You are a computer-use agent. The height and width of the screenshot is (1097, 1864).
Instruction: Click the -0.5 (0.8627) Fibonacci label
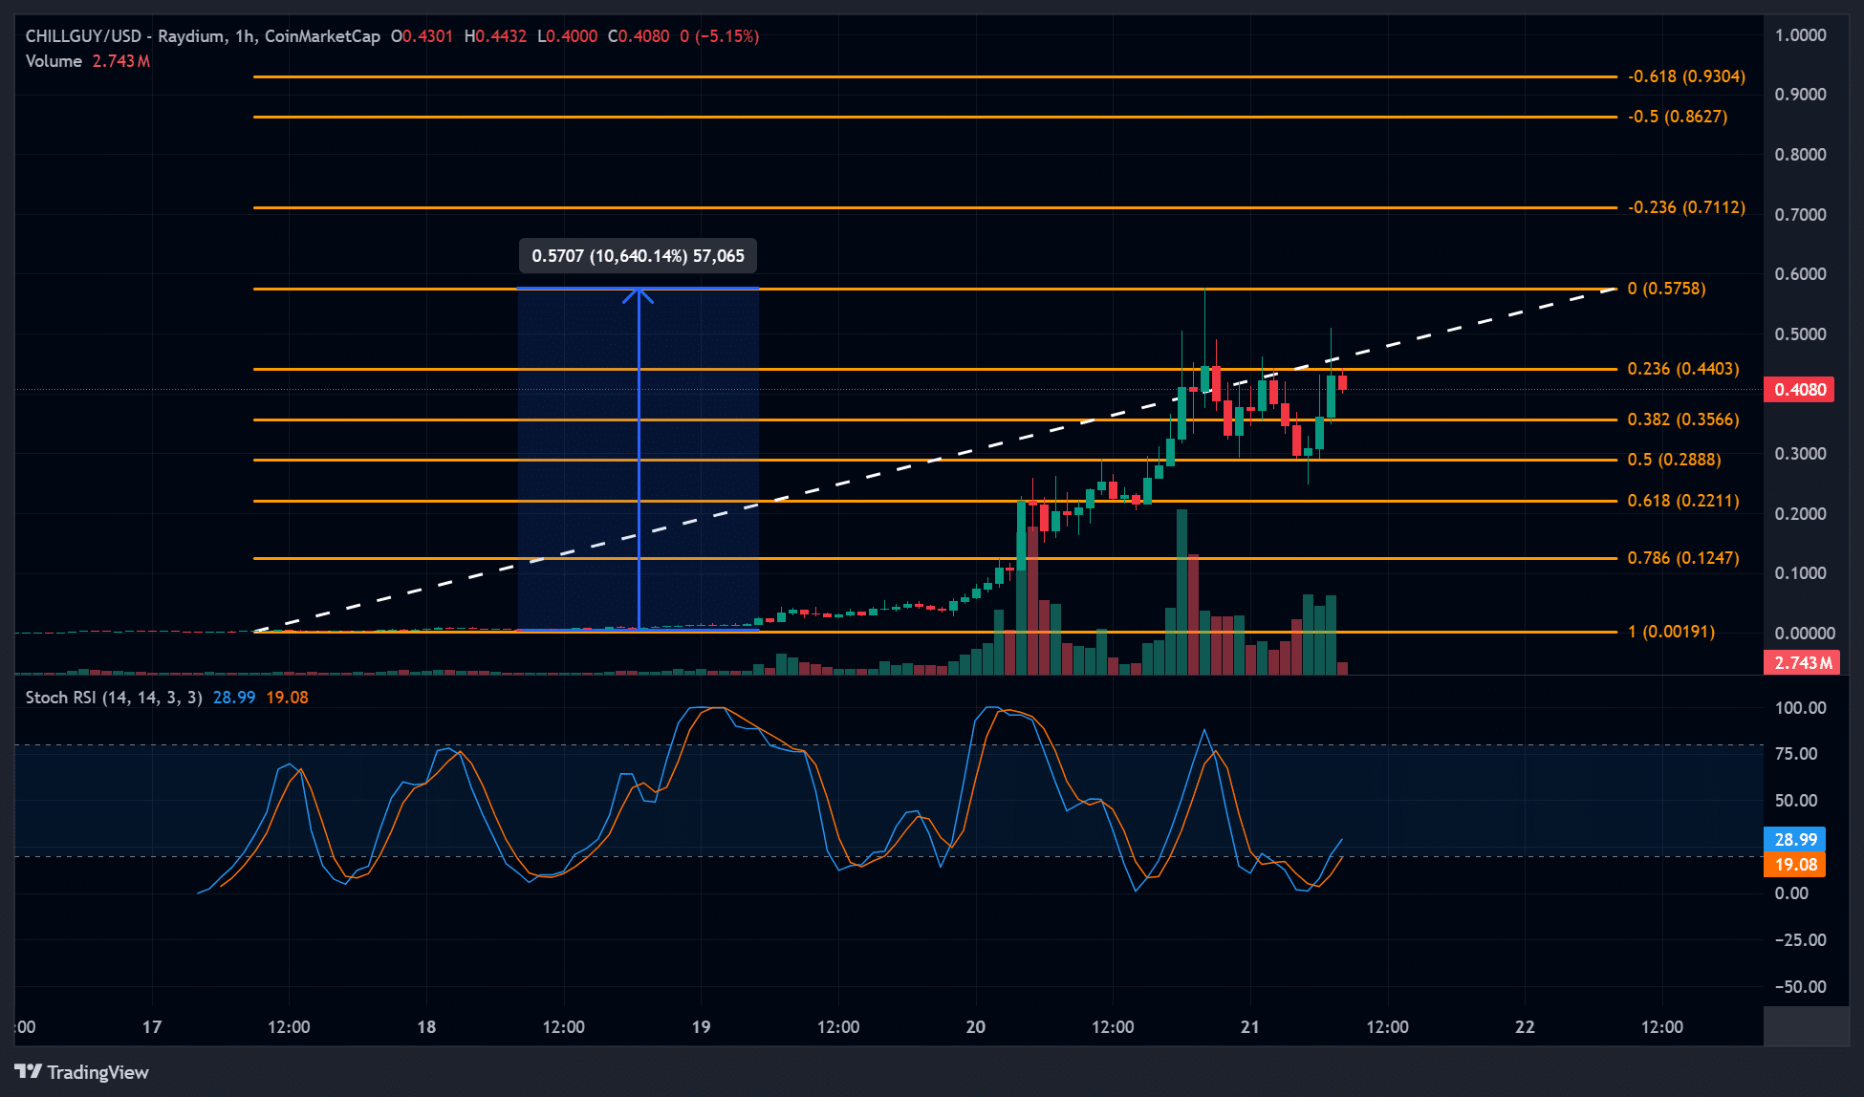coord(1678,117)
